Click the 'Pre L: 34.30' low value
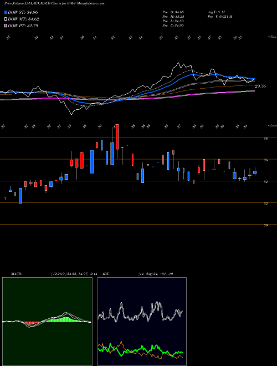 pyautogui.click(x=173, y=21)
